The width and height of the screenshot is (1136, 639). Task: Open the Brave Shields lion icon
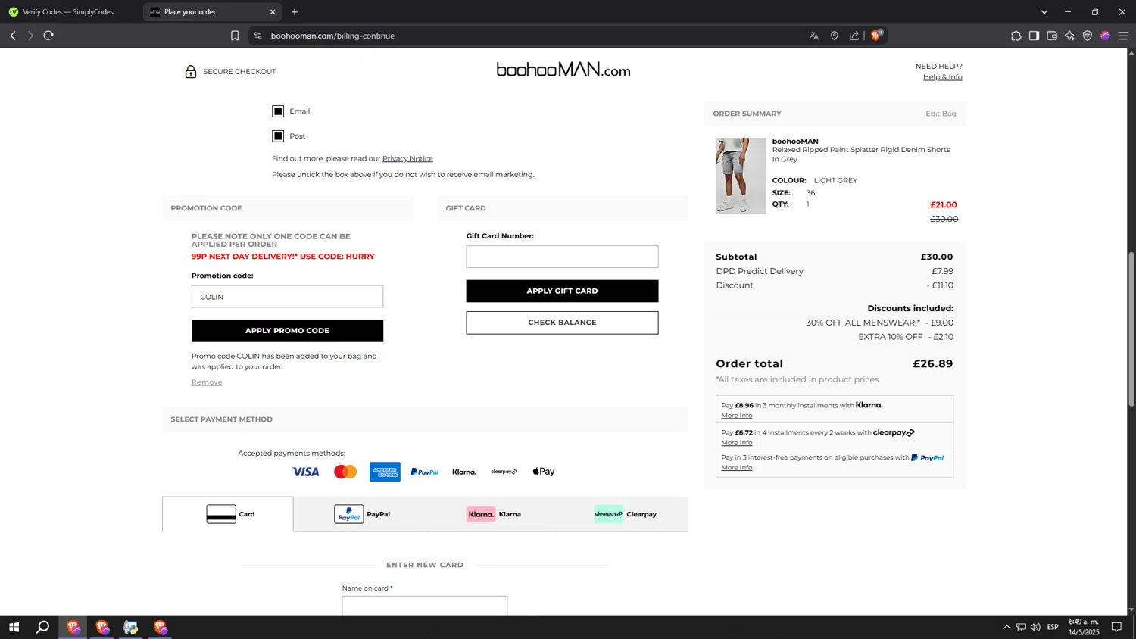[876, 35]
